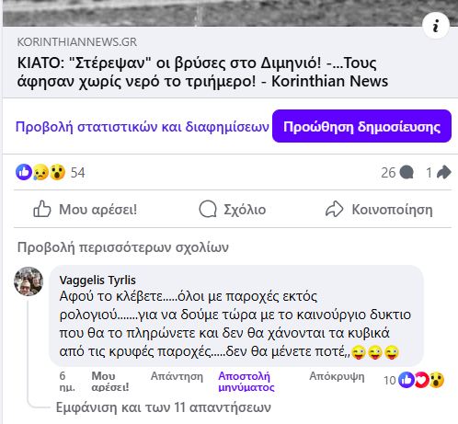Click Απάντηση to reply to the comment

point(177,376)
